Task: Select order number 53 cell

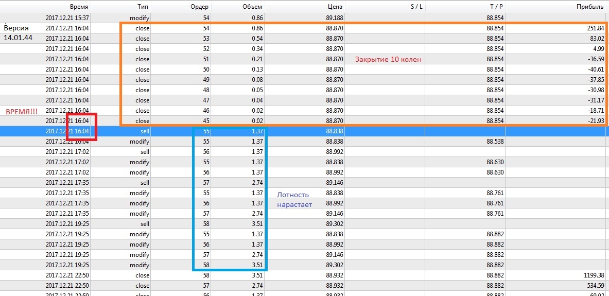Action: click(x=206, y=39)
